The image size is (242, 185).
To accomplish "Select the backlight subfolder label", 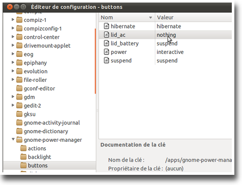I will [39, 157].
